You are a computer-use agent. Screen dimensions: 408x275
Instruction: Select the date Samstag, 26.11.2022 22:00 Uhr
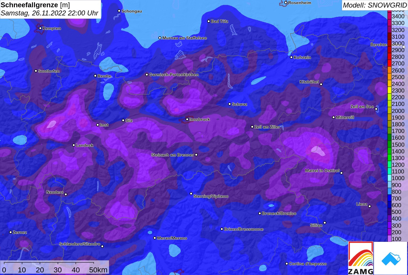click(x=50, y=13)
